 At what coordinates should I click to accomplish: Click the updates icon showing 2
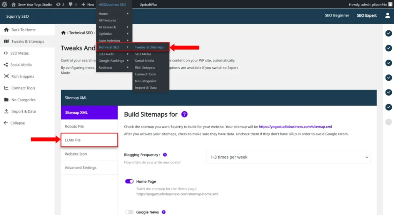[x=58, y=4]
